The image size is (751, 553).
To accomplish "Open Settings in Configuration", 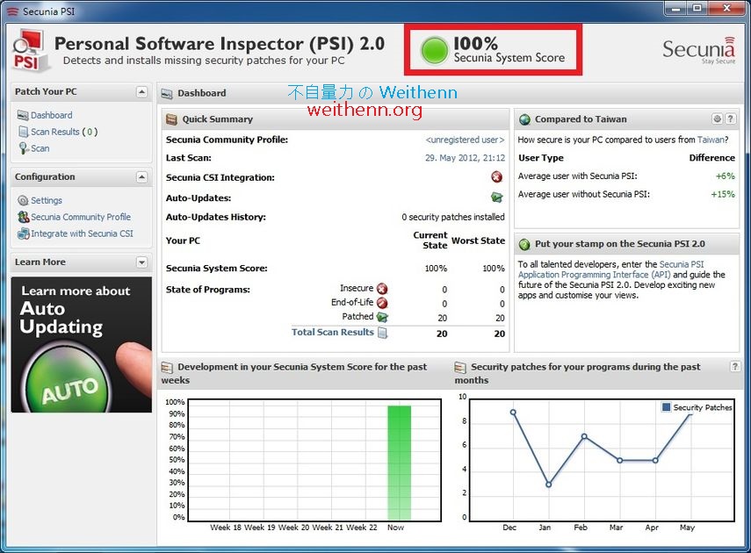I will [x=47, y=200].
